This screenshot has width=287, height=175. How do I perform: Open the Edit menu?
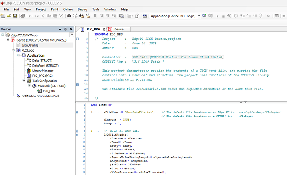[x=16, y=9]
